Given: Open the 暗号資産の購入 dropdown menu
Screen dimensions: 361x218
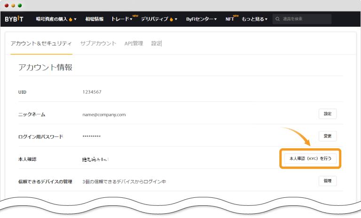Looking at the screenshot, I should tap(56, 19).
